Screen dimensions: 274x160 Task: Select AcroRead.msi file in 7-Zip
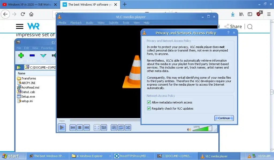pyautogui.click(x=28, y=87)
